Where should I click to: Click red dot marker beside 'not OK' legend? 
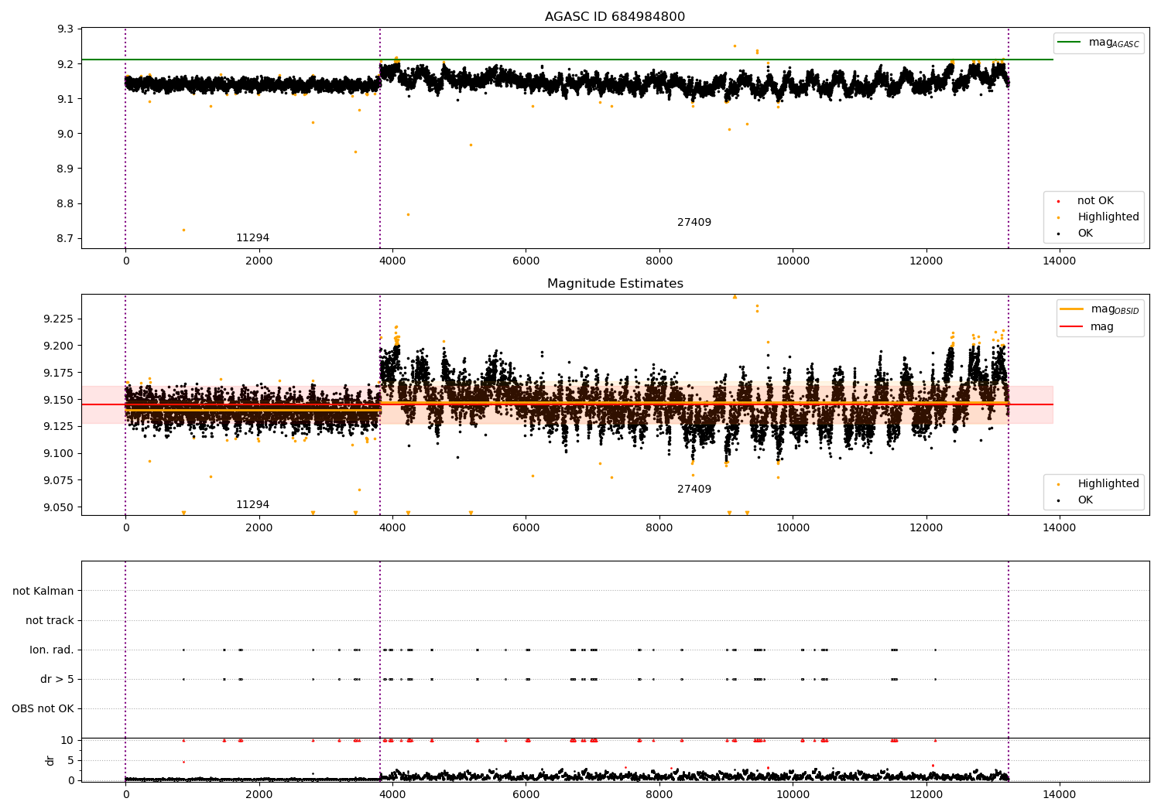pyautogui.click(x=1058, y=202)
